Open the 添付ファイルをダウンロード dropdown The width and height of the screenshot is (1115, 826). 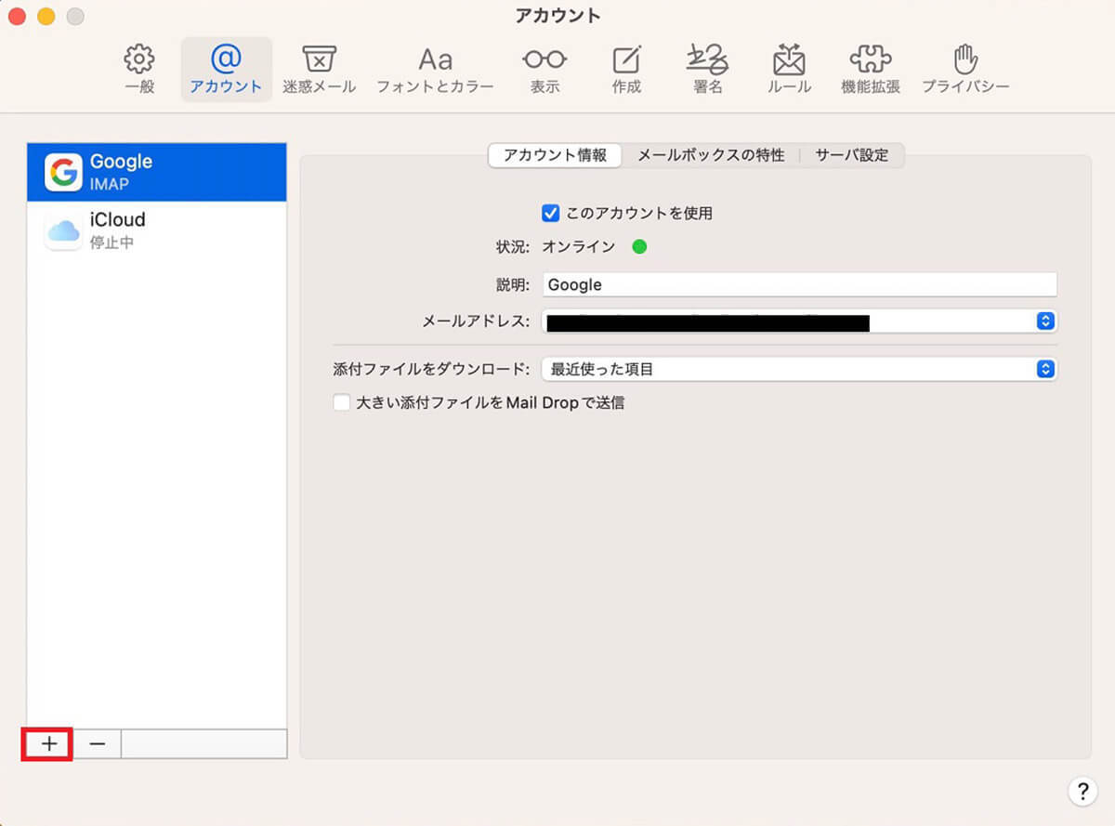pos(800,369)
